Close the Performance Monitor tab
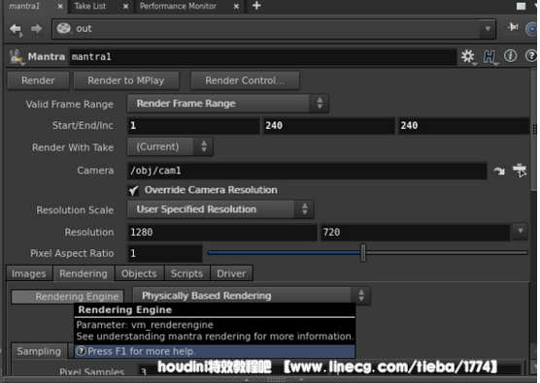 click(236, 7)
